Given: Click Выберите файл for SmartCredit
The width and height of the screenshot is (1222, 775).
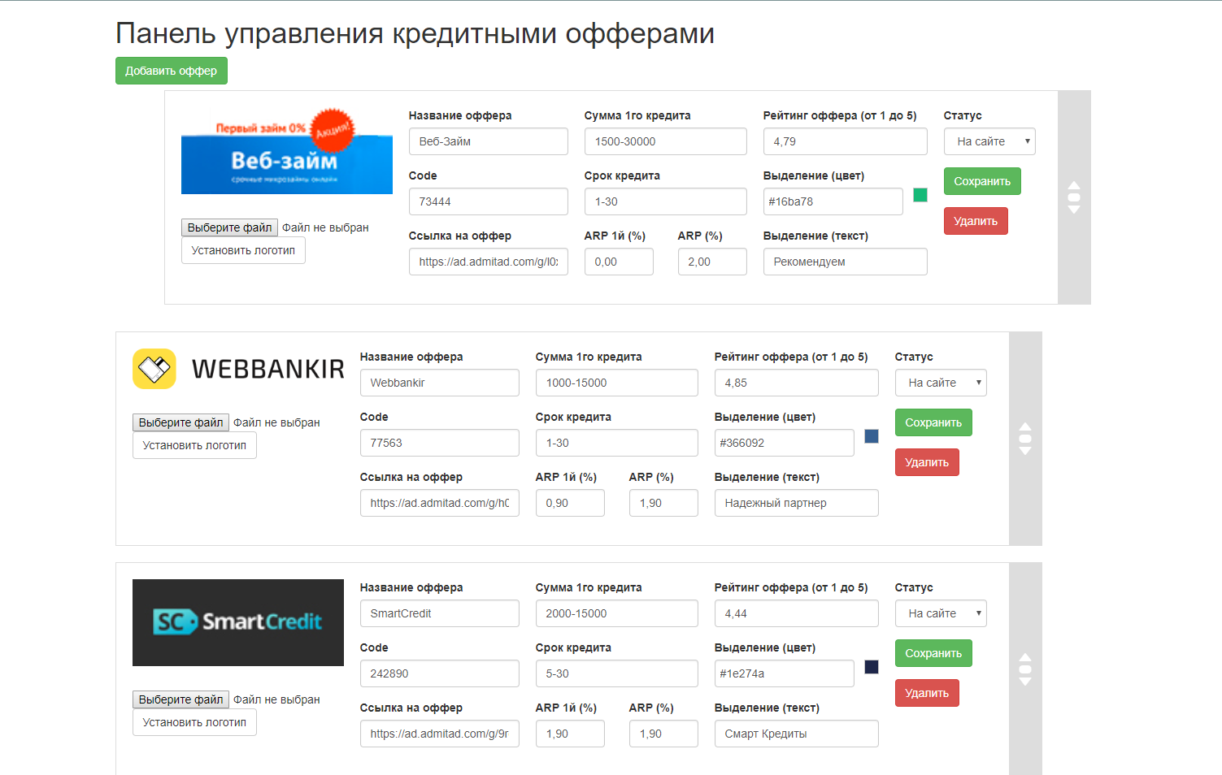Looking at the screenshot, I should [x=180, y=699].
